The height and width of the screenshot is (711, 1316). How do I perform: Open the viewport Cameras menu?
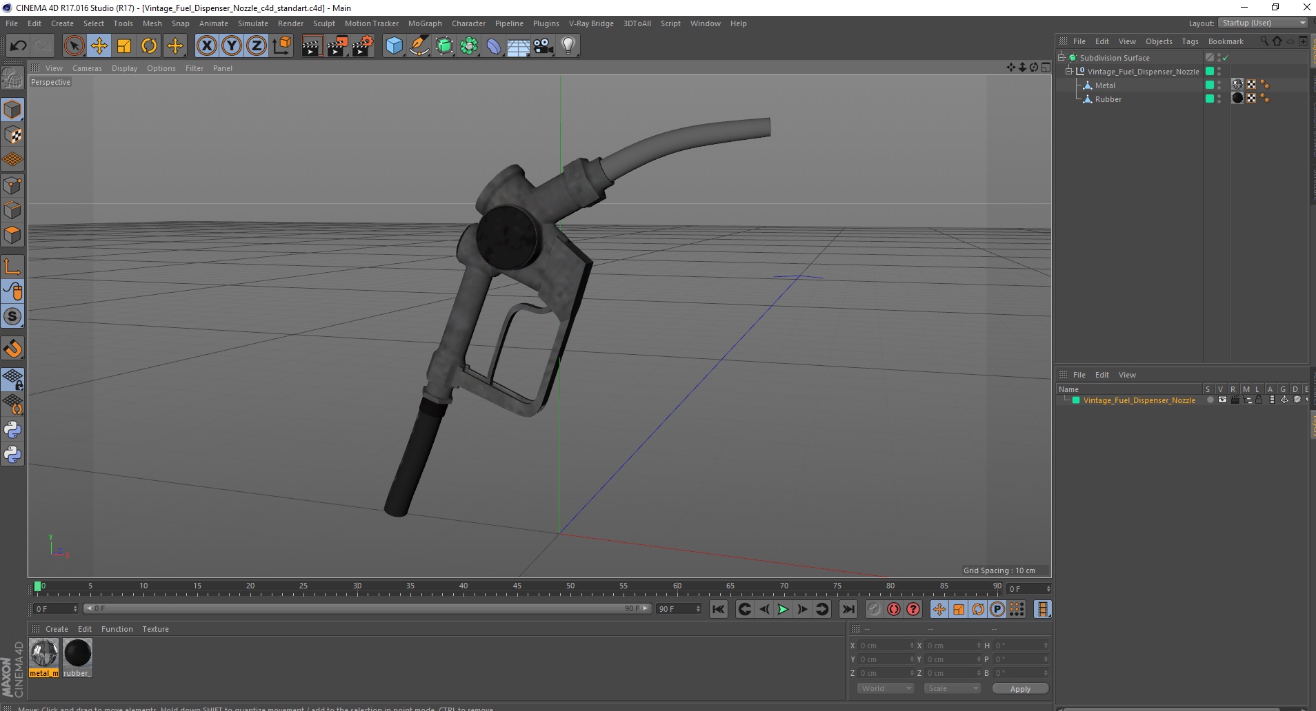87,68
